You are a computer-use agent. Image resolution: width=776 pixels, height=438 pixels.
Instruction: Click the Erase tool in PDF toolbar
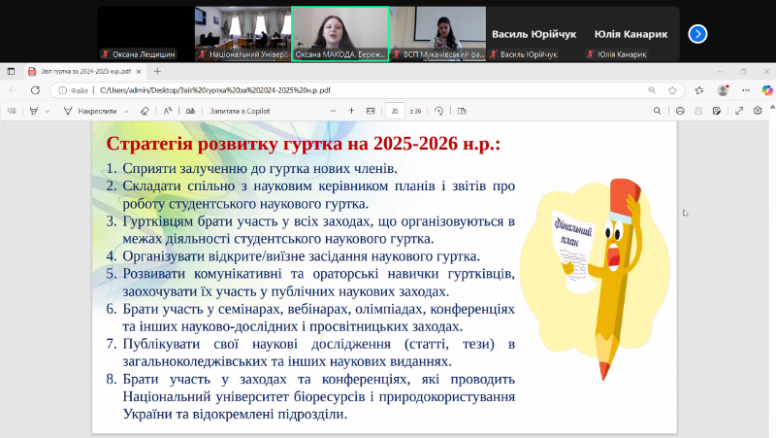click(x=145, y=111)
